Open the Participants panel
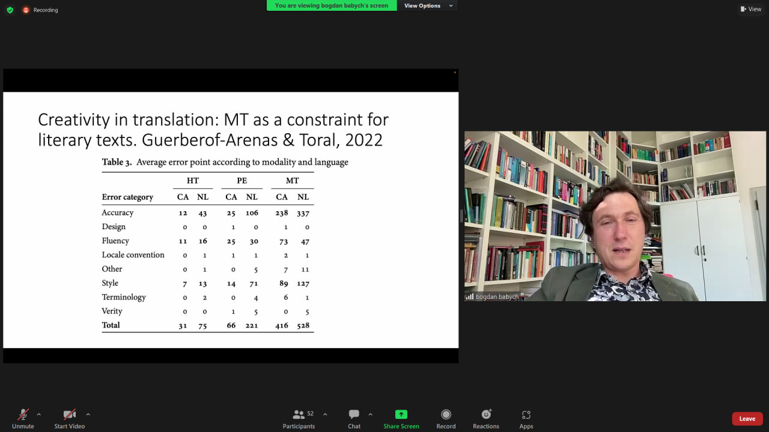 click(299, 418)
